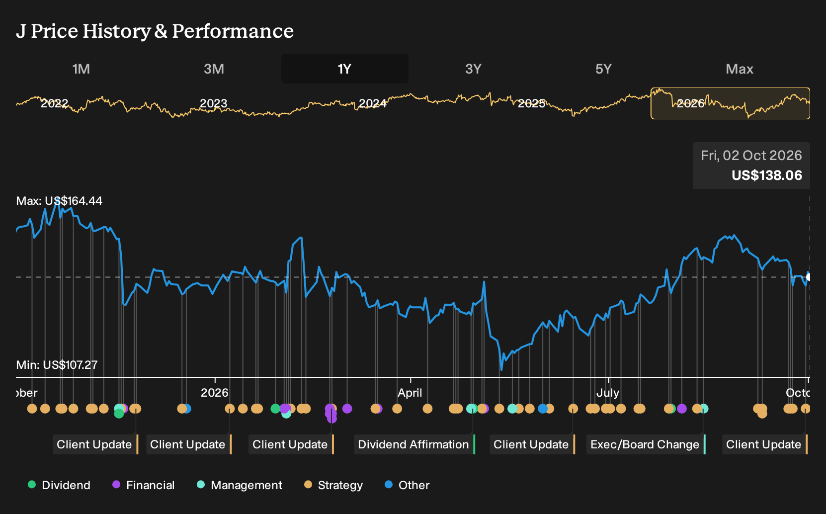Toggle the Strategy legend filter
Image resolution: width=826 pixels, height=514 pixels.
pos(333,485)
